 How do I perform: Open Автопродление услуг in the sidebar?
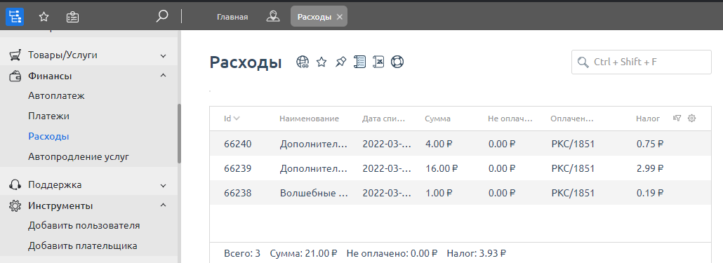[x=79, y=156]
